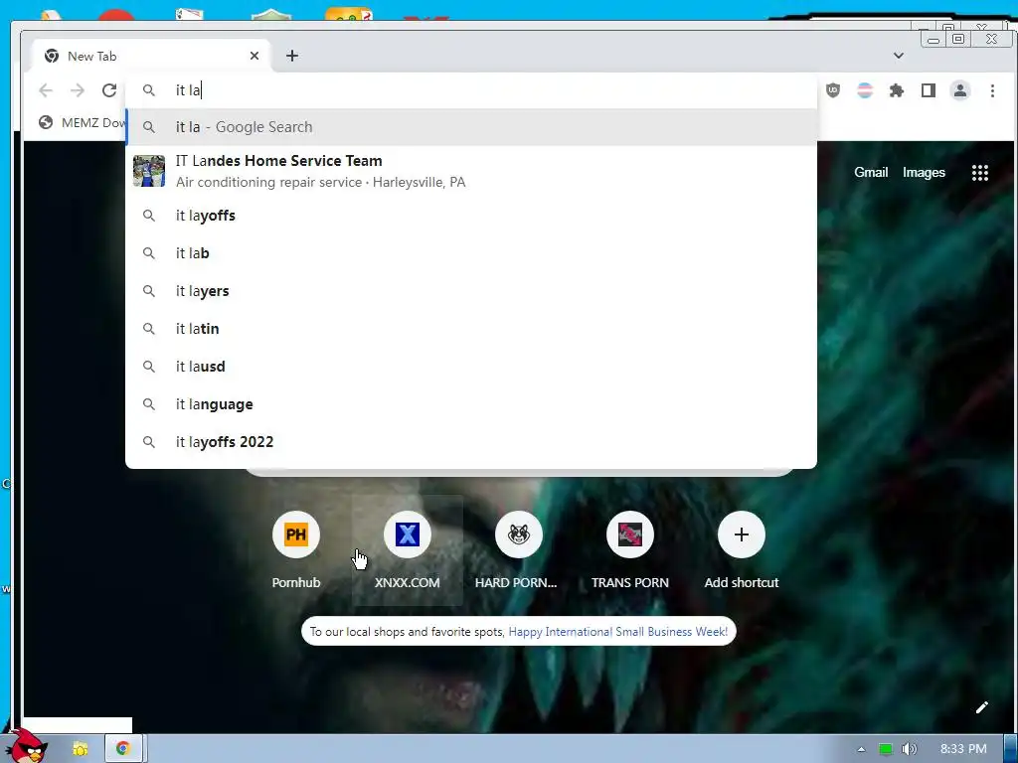Toggle the browser side panel
This screenshot has height=763, width=1018.
pyautogui.click(x=929, y=90)
